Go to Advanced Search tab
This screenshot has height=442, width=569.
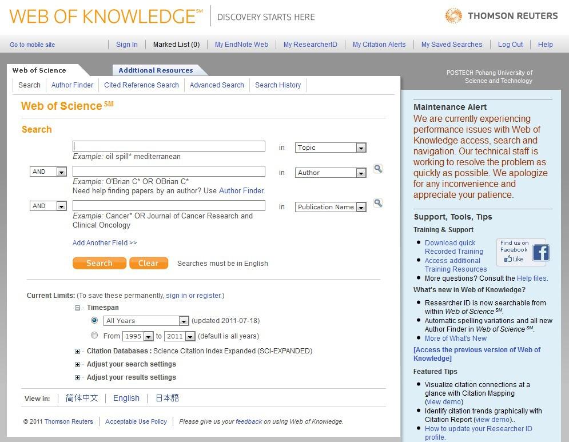[217, 85]
